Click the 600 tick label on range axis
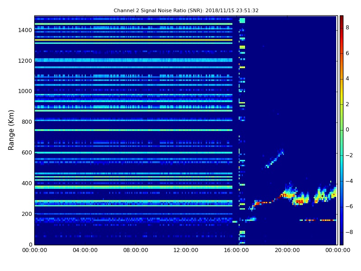 click(27, 153)
